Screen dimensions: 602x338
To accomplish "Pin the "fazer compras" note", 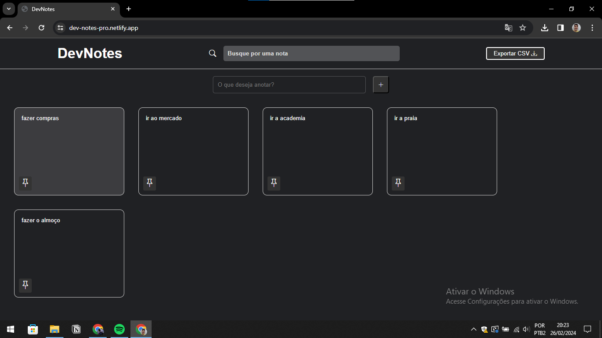I will click(x=26, y=183).
